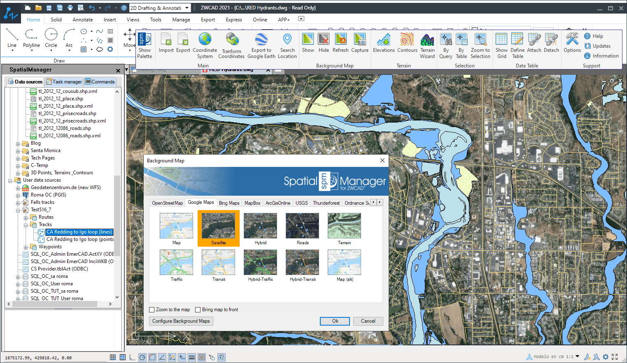The width and height of the screenshot is (627, 363).
Task: Switch to the Annotate ribbon tab
Action: pos(83,19)
